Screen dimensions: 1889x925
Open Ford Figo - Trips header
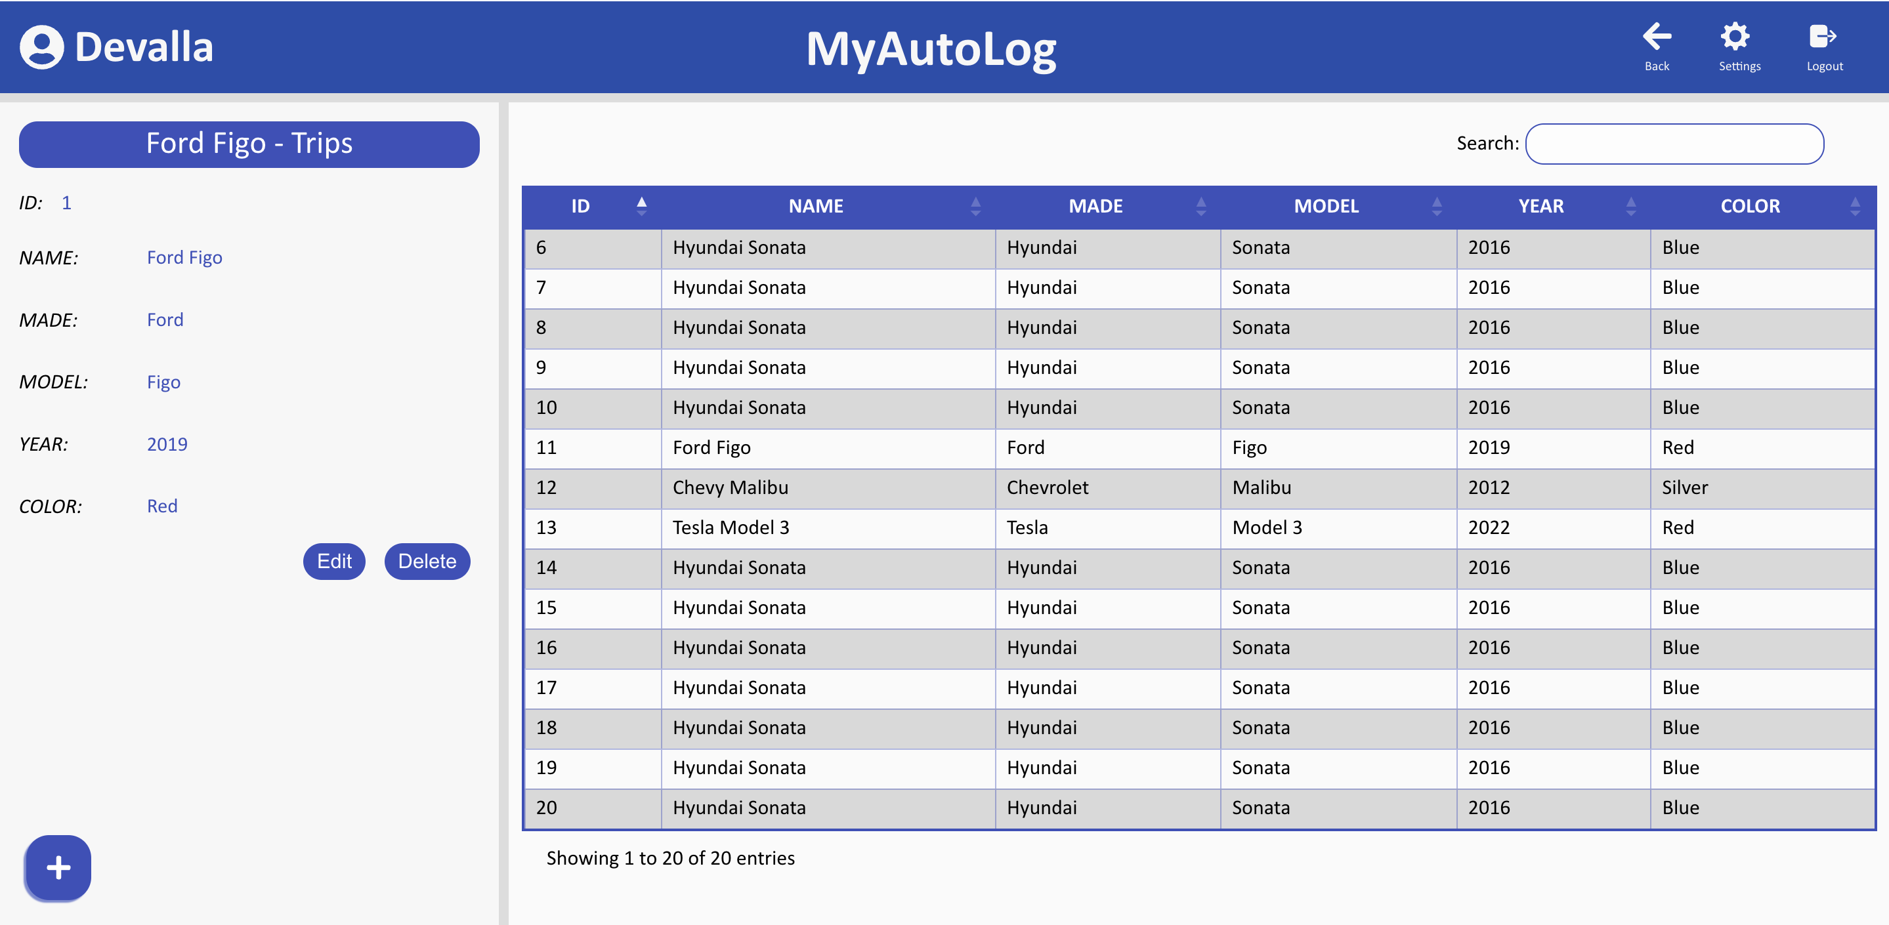(249, 144)
